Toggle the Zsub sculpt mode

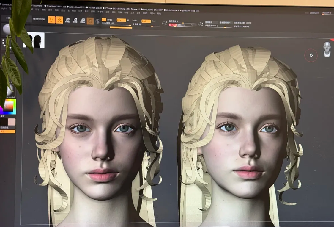(146, 21)
